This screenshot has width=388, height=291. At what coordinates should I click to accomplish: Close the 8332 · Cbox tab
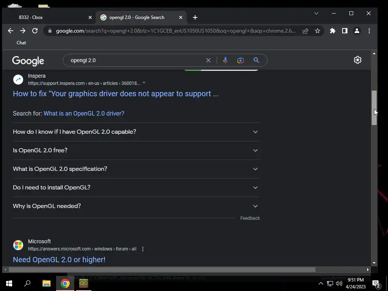coord(90,17)
